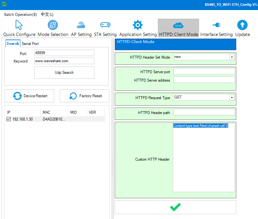This screenshot has height=219, width=258.
Task: Click Custom HTTP Header text area
Action: pos(204,157)
